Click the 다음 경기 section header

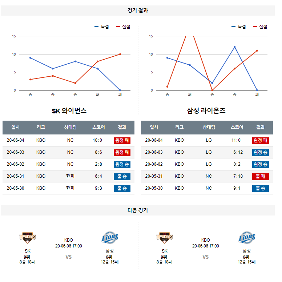(x=138, y=210)
